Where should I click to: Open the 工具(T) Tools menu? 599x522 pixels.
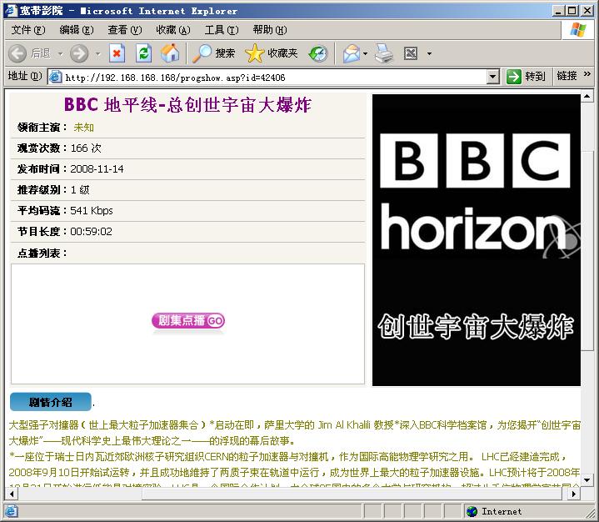(222, 30)
